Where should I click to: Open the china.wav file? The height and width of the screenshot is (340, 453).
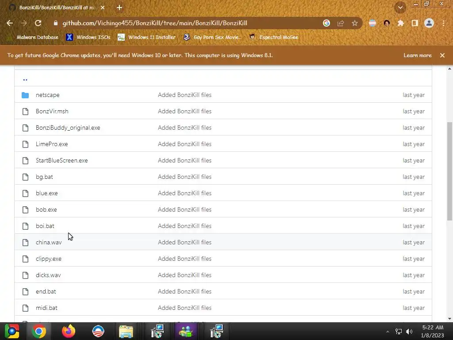[x=49, y=242]
